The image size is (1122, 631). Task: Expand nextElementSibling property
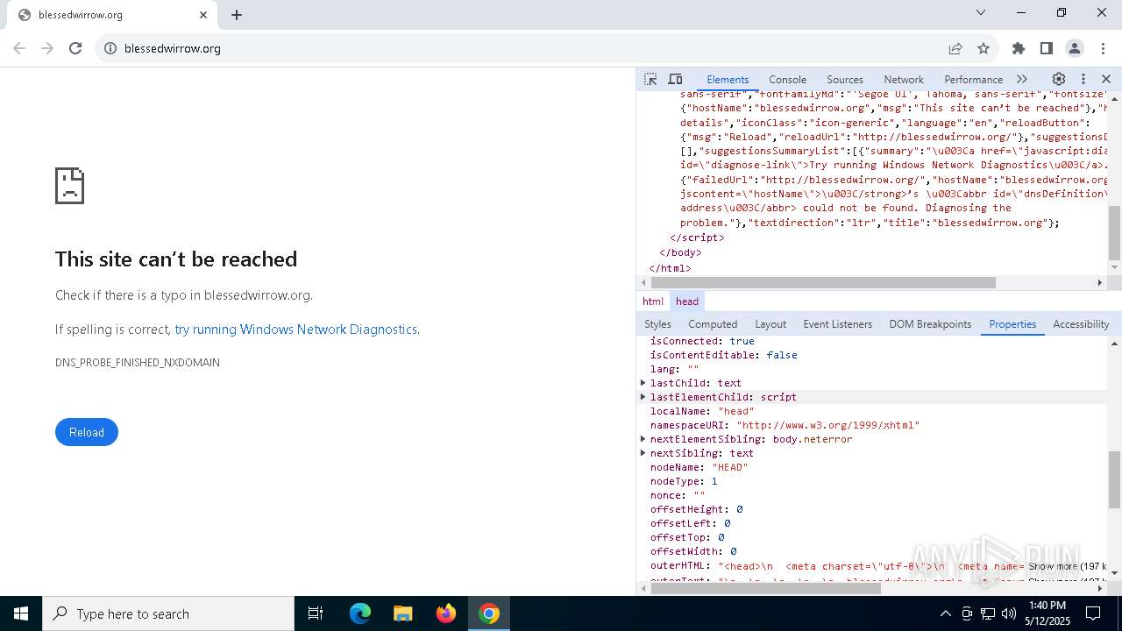point(643,439)
